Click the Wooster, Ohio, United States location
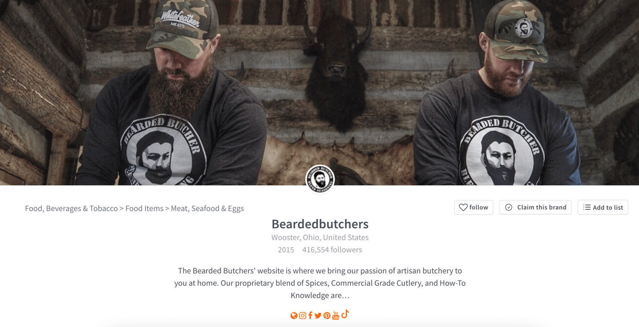The image size is (639, 327). pyautogui.click(x=320, y=237)
